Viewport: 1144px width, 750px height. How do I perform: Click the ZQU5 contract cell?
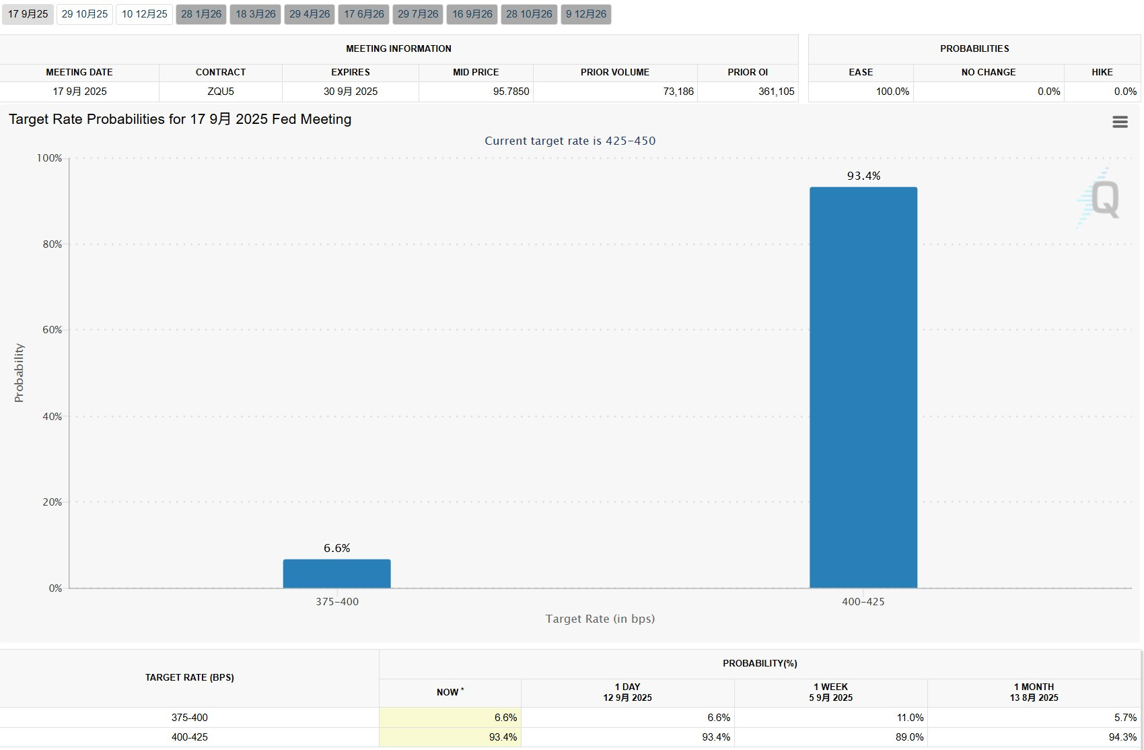tap(221, 92)
